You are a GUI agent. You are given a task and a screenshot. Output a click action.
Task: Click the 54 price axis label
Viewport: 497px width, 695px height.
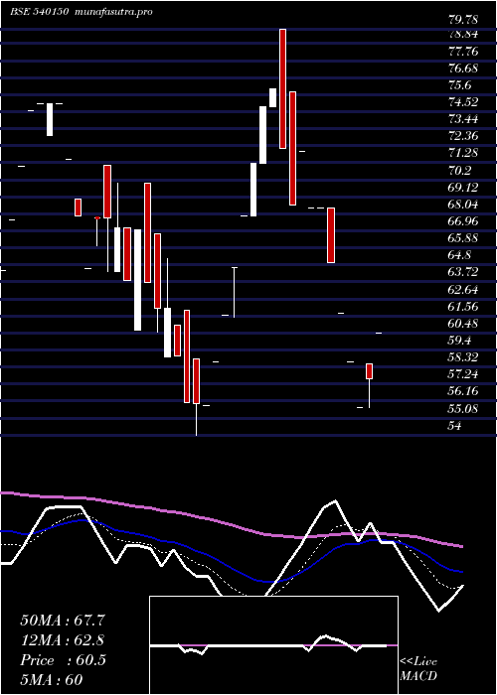tap(455, 426)
